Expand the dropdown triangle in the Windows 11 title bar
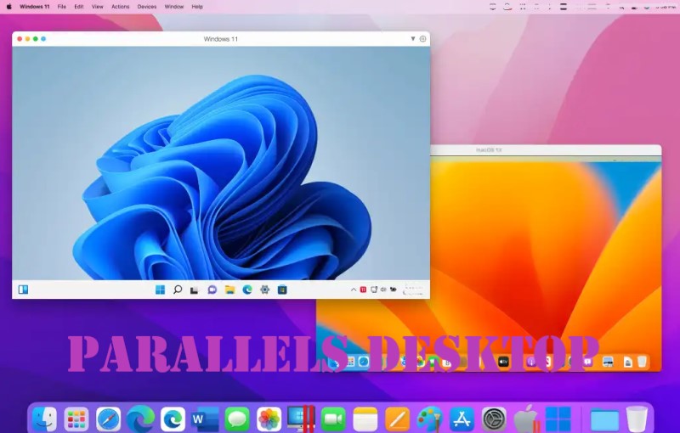This screenshot has width=680, height=433. (413, 38)
